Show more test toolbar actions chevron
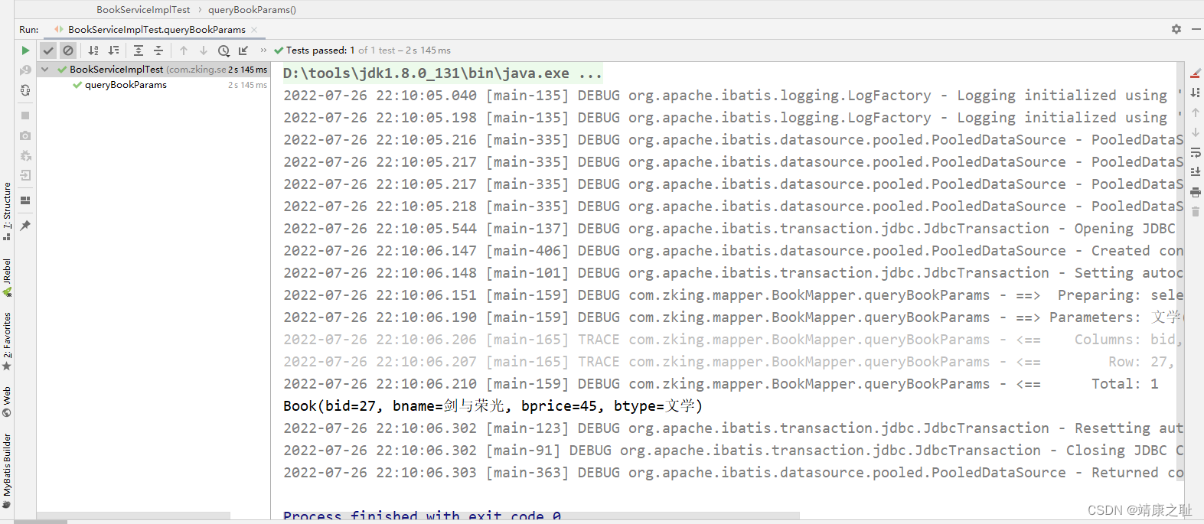 click(x=263, y=50)
